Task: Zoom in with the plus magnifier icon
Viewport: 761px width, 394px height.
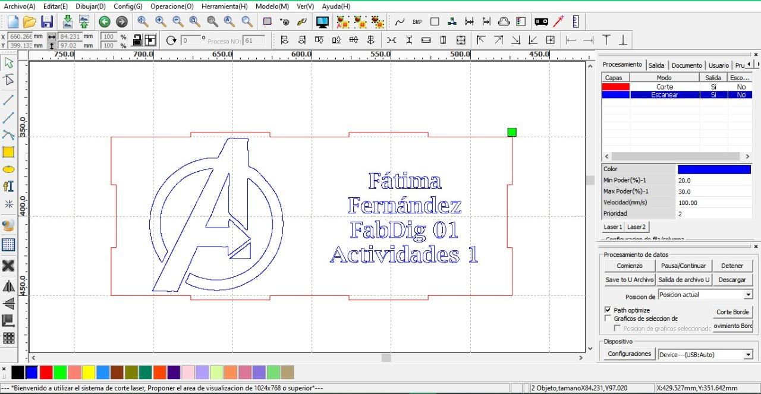Action: pos(161,22)
